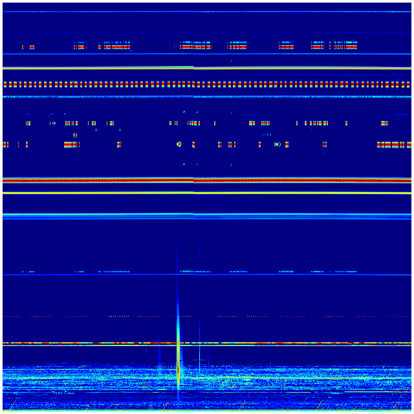Pick the wide cyan horizontal band mid-spectrogram

point(207,215)
